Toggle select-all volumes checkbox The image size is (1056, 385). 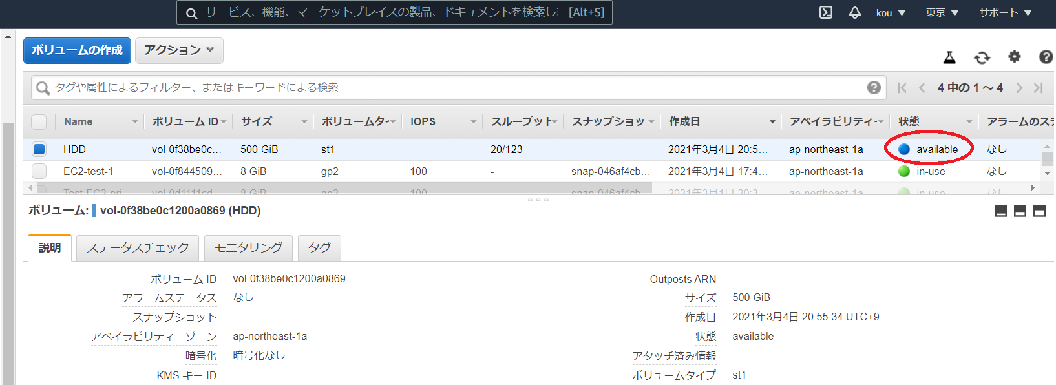tap(39, 121)
